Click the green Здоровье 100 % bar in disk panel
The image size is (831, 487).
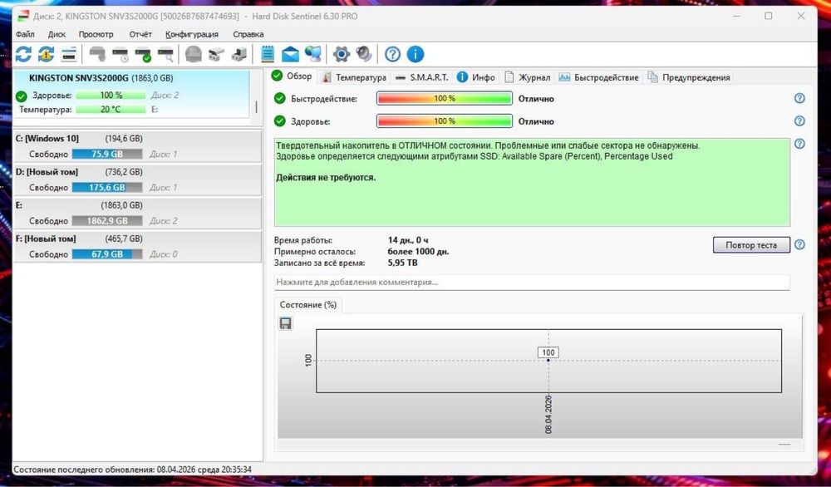pyautogui.click(x=111, y=96)
